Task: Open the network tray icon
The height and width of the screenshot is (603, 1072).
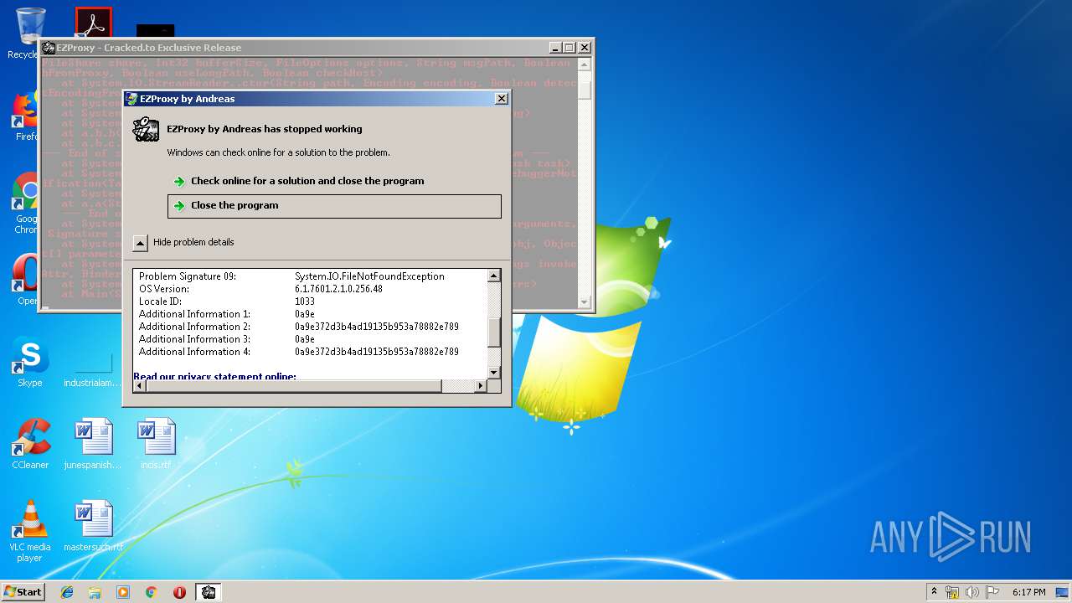Action: pyautogui.click(x=952, y=592)
